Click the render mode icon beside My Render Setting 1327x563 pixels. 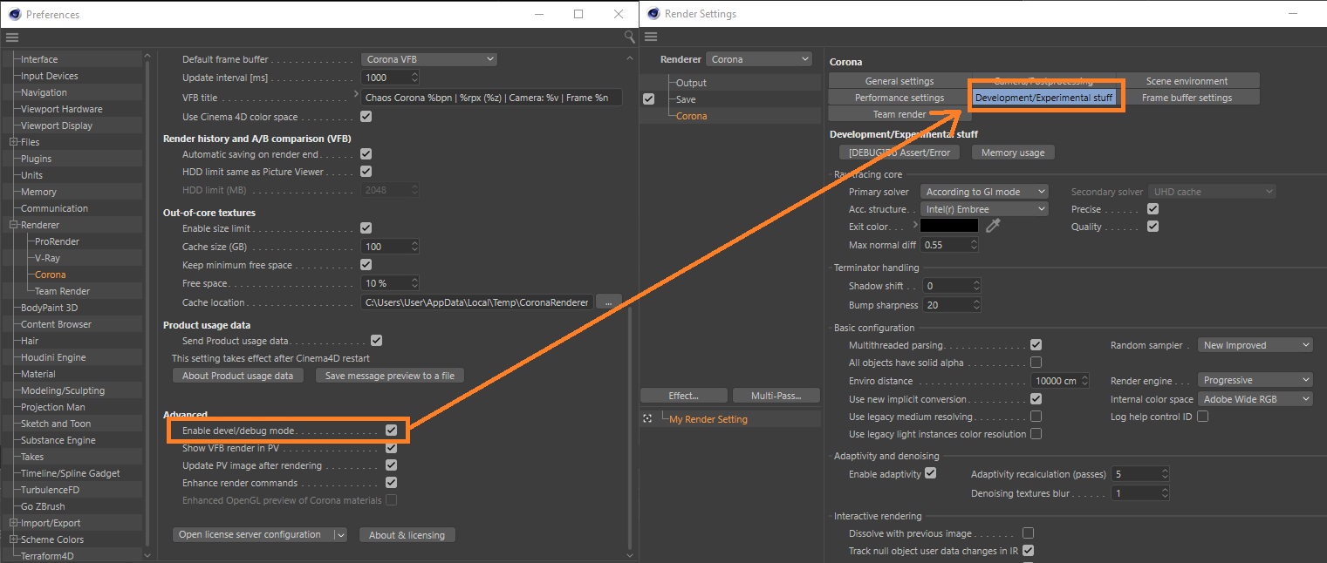[646, 418]
